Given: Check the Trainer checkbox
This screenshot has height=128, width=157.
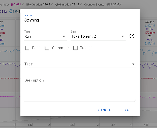Looking at the screenshot, I should point(75,48).
